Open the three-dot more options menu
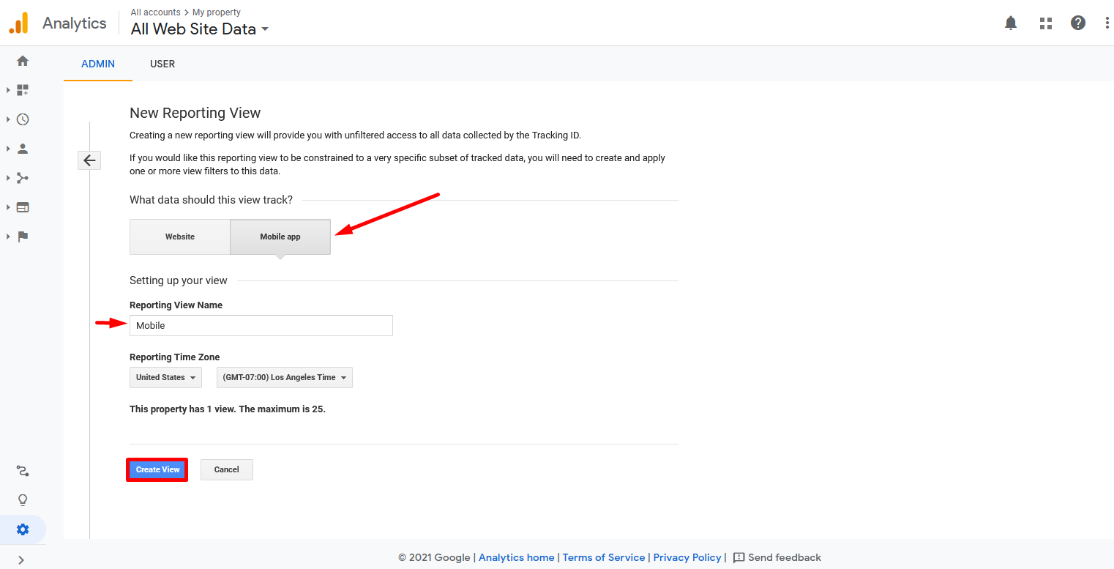1114x569 pixels. (x=1107, y=23)
